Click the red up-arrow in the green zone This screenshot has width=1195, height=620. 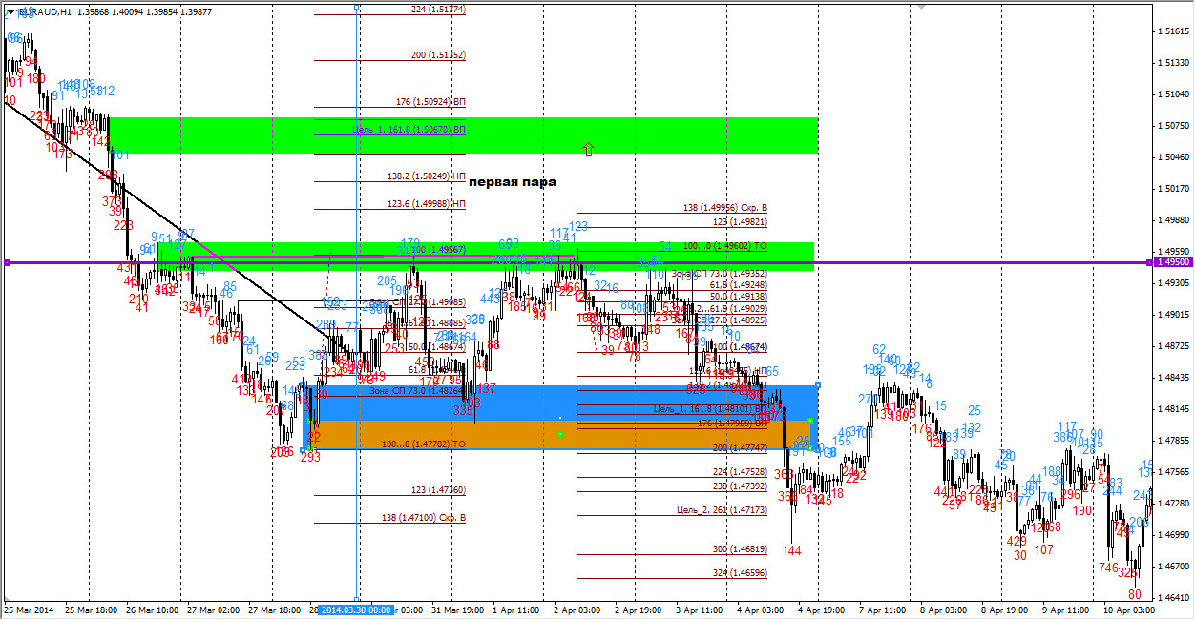589,148
